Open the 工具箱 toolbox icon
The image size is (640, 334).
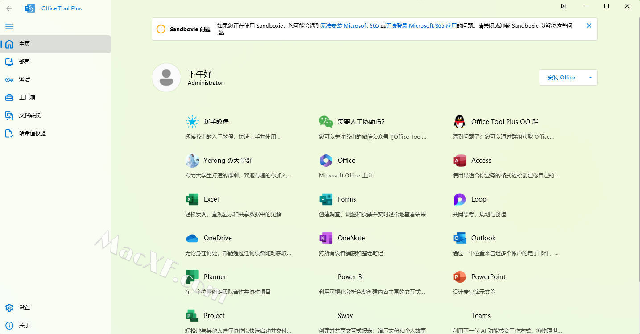(x=9, y=98)
